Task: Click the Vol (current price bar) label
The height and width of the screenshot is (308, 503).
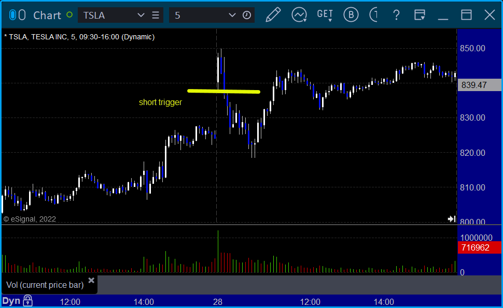Action: (x=45, y=285)
